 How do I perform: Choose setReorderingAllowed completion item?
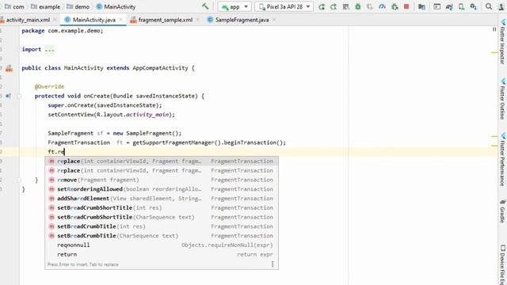(x=162, y=189)
